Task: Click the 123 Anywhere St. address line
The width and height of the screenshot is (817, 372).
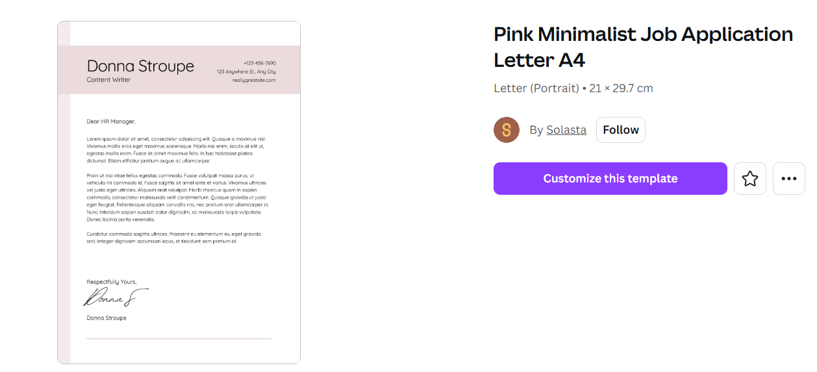Action: pyautogui.click(x=246, y=71)
